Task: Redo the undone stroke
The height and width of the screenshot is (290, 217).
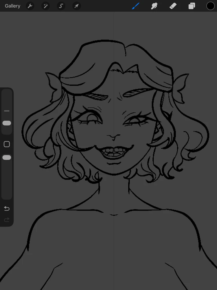Action: pos(7,220)
